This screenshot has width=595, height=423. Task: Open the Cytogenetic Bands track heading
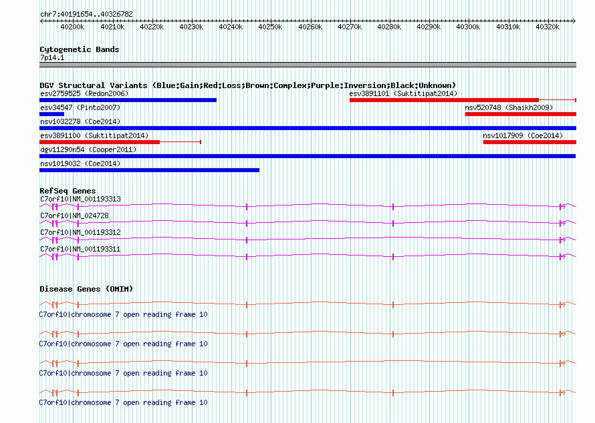(x=80, y=49)
